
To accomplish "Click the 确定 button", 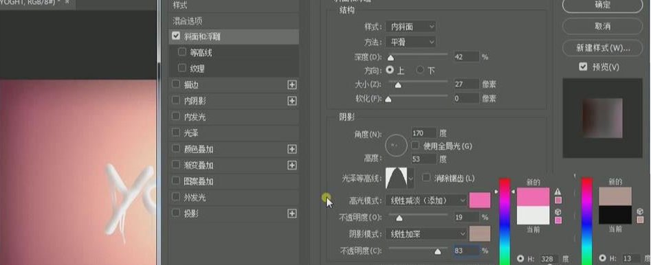I will (602, 5).
